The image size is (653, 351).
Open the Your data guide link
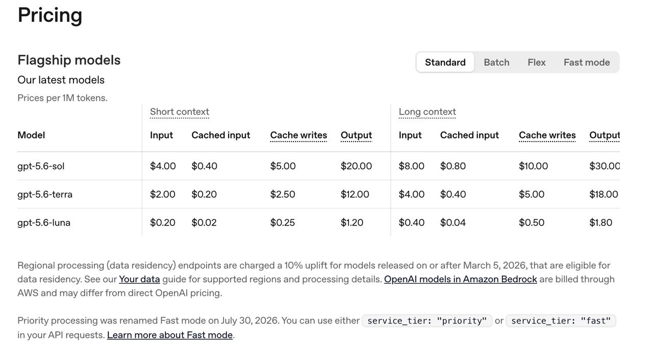(x=139, y=279)
